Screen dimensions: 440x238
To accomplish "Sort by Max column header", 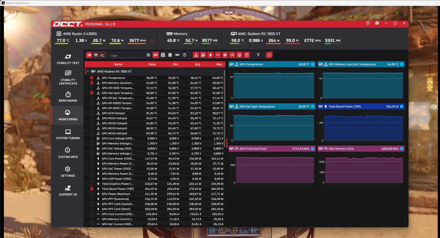I will 219,65.
